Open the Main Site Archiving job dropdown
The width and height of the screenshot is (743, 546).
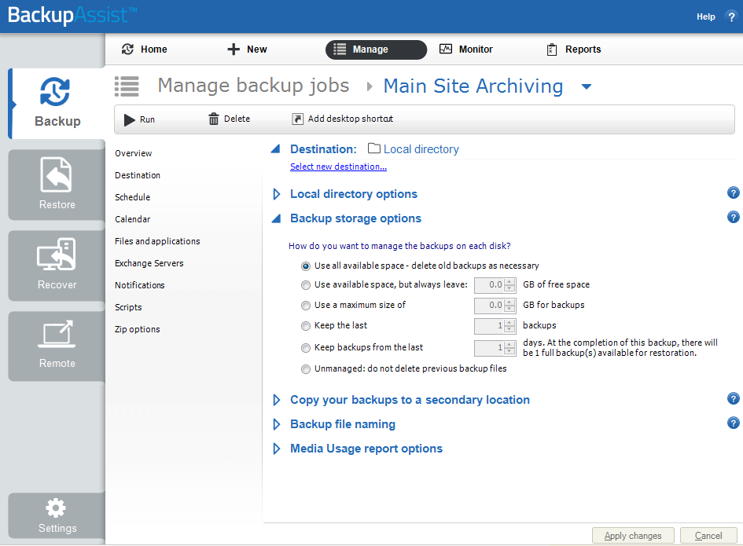point(586,86)
